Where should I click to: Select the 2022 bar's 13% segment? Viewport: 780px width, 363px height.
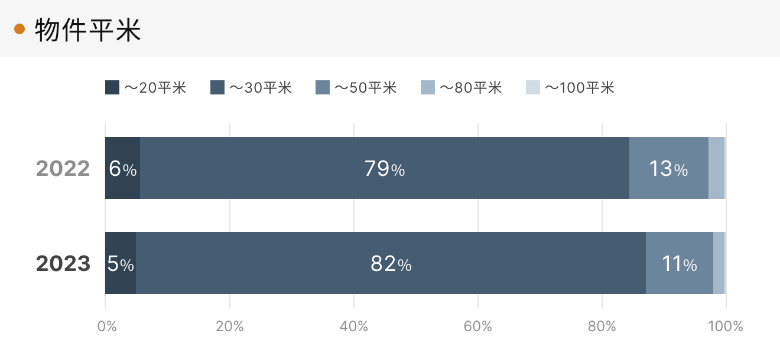669,168
